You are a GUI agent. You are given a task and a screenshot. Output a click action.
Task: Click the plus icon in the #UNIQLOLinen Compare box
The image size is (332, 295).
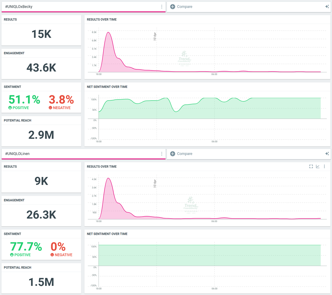[173, 154]
